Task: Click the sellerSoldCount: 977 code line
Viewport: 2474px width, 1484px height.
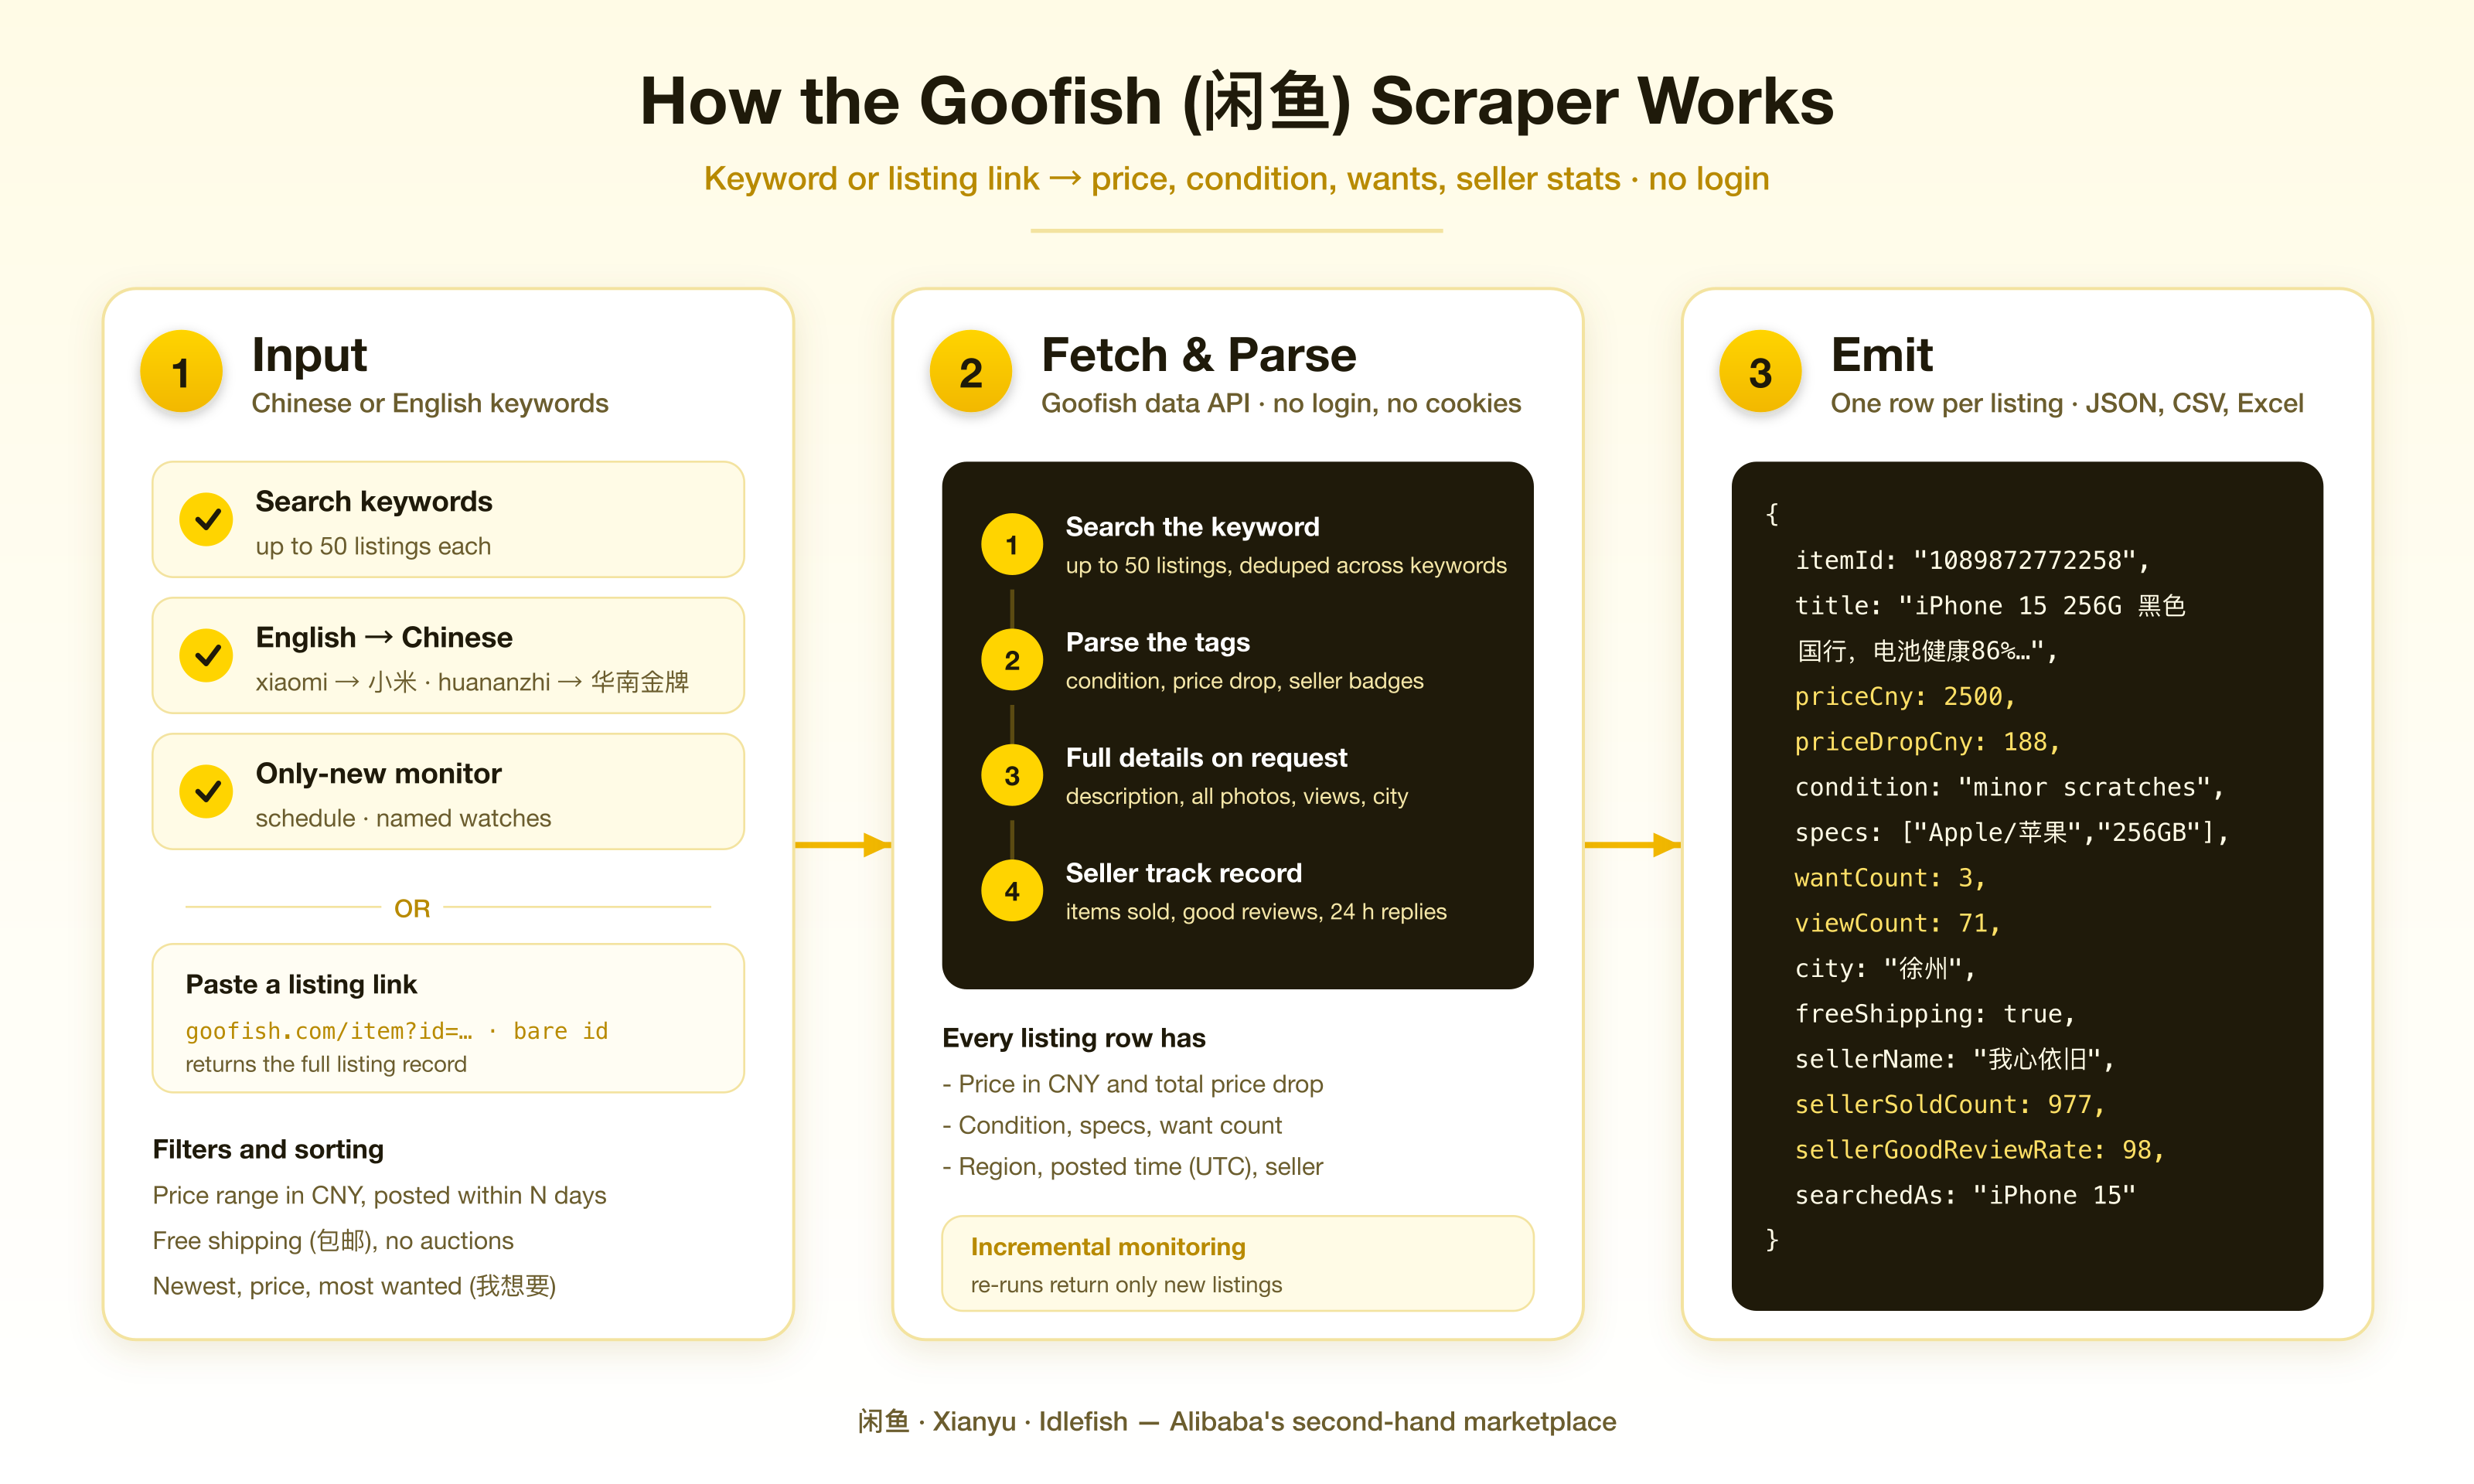Action: coord(1949,1104)
